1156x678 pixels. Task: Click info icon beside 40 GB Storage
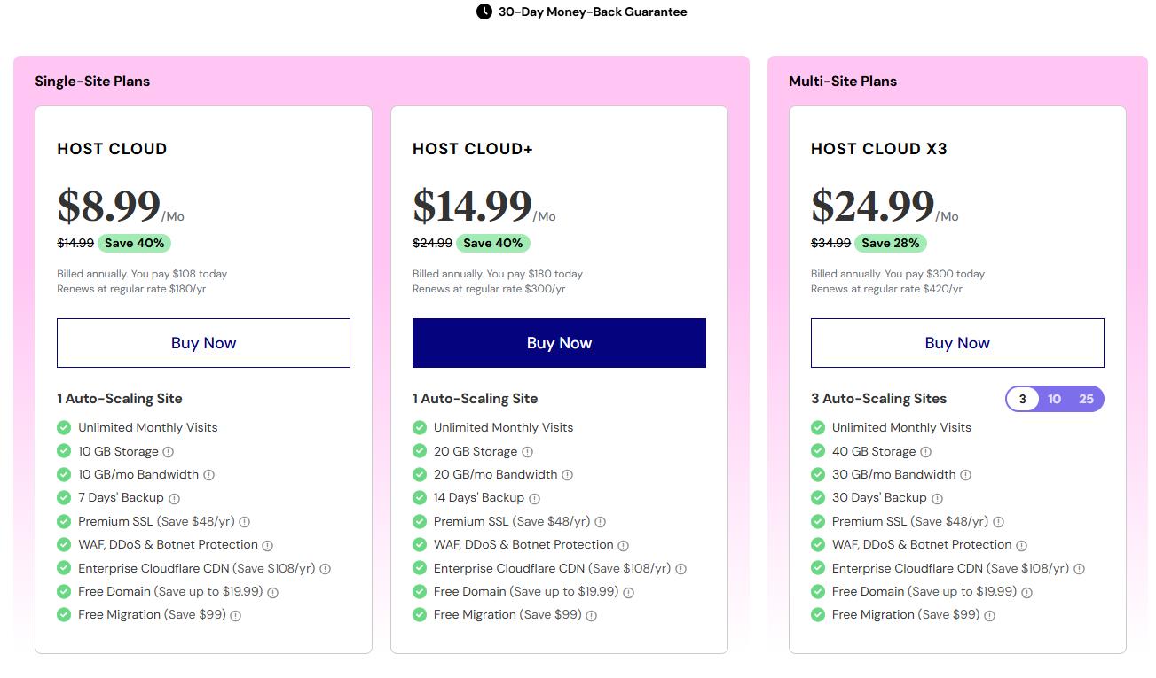925,452
